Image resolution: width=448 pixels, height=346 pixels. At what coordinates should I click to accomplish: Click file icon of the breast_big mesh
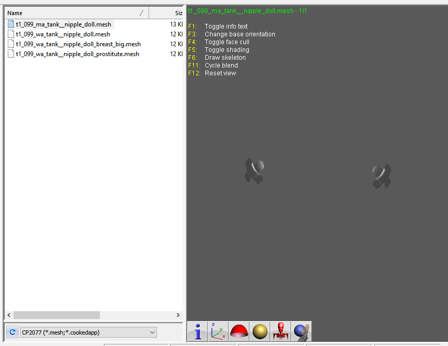click(x=11, y=44)
